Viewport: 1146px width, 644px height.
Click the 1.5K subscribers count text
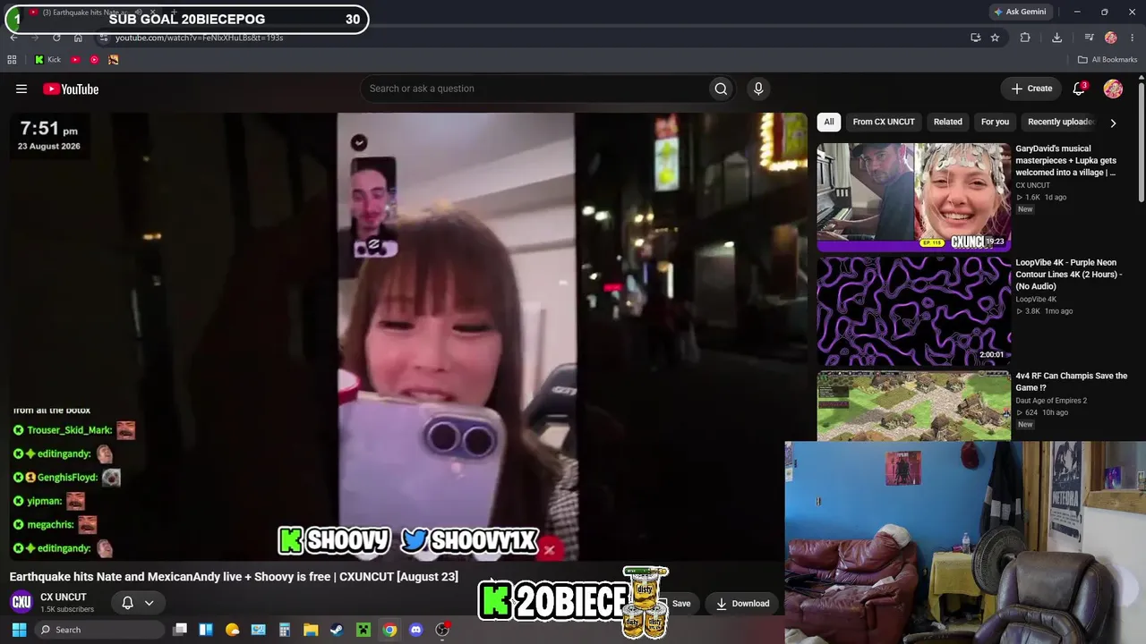(x=67, y=610)
